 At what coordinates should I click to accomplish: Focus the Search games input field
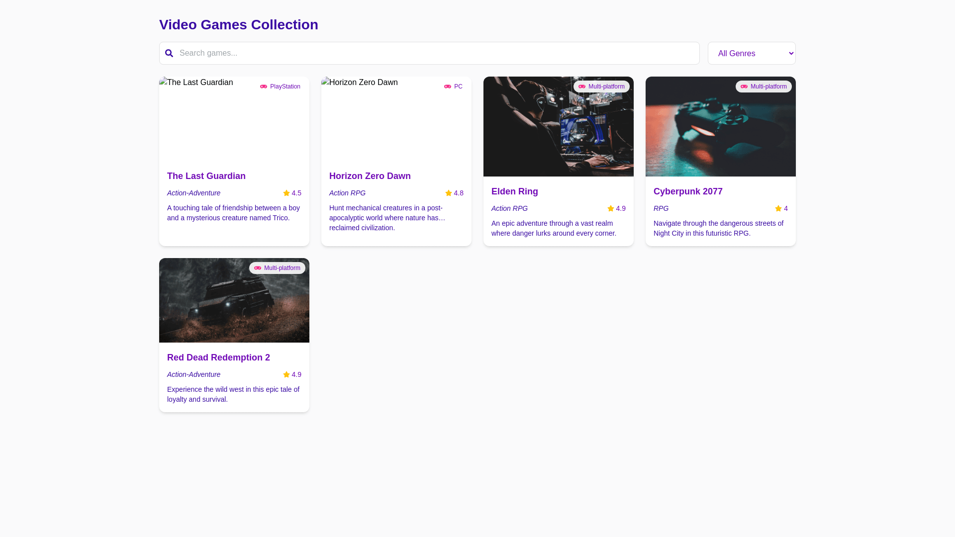pyautogui.click(x=433, y=53)
